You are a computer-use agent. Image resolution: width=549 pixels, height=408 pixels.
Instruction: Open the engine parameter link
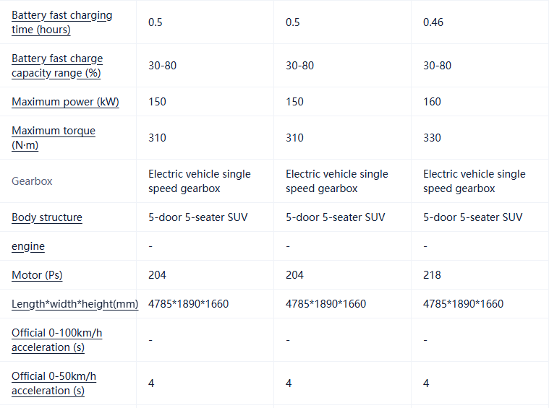[28, 246]
